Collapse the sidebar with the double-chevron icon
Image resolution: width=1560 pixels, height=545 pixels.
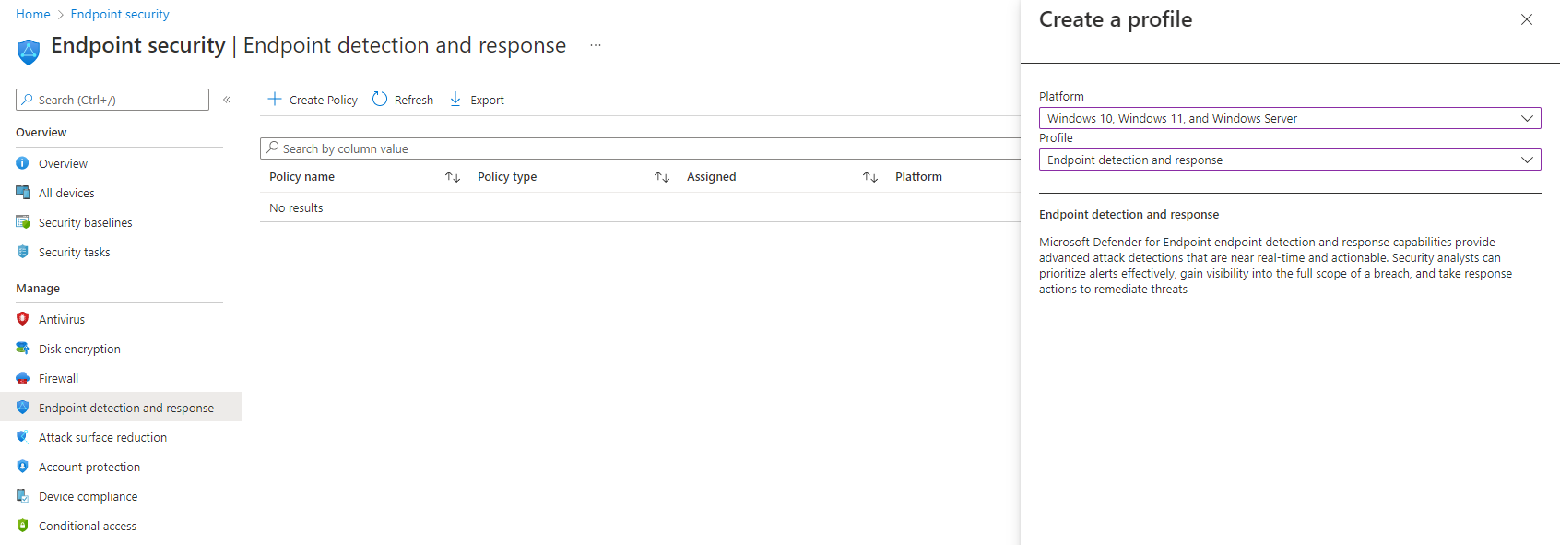227,100
